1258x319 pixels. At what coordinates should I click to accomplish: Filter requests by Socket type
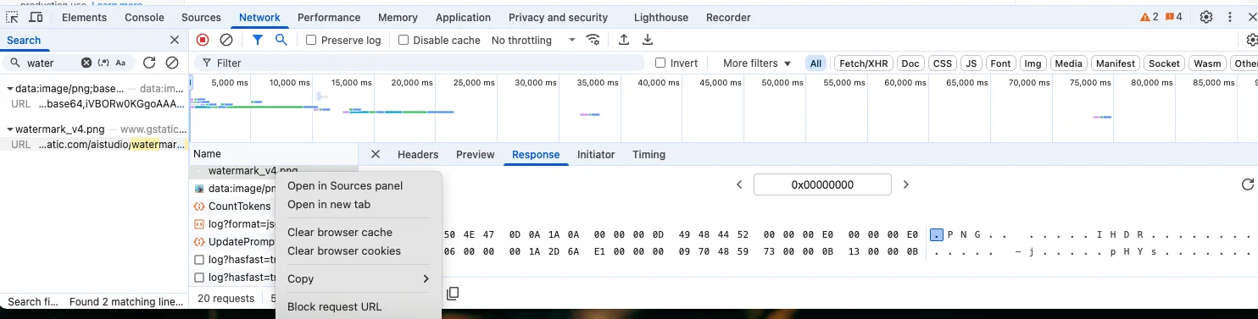coord(1164,63)
